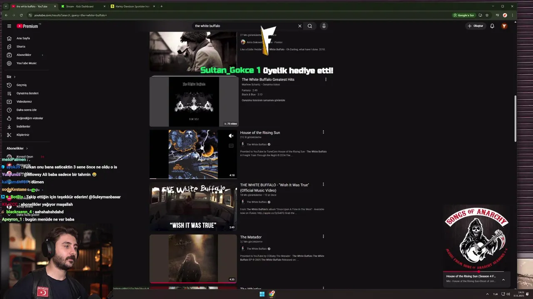
Task: Open Abonelikler in the sidebar
Action: coord(24,55)
